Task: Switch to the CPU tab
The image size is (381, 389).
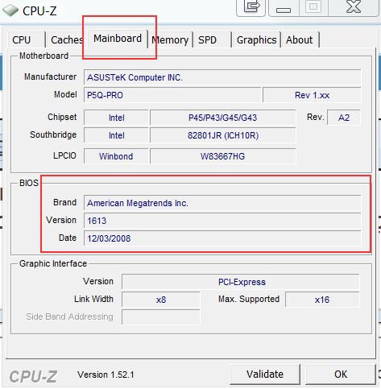Action: tap(26, 40)
